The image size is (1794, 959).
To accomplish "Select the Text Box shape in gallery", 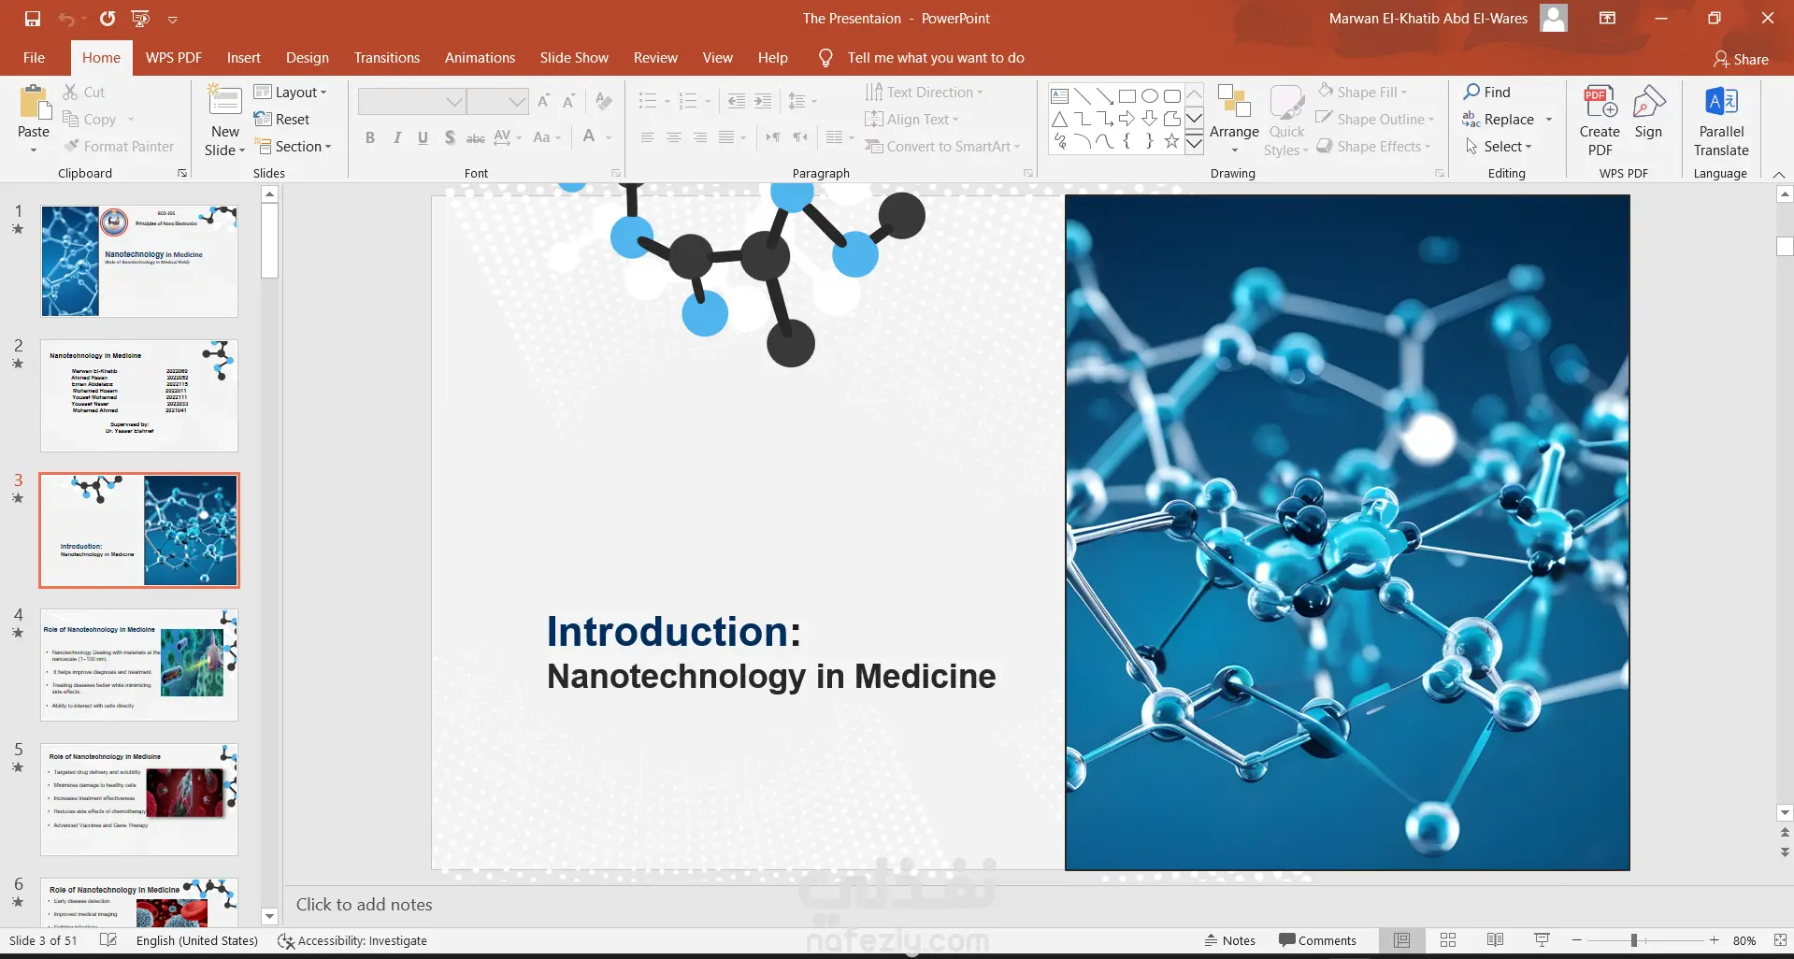I will click(1059, 95).
